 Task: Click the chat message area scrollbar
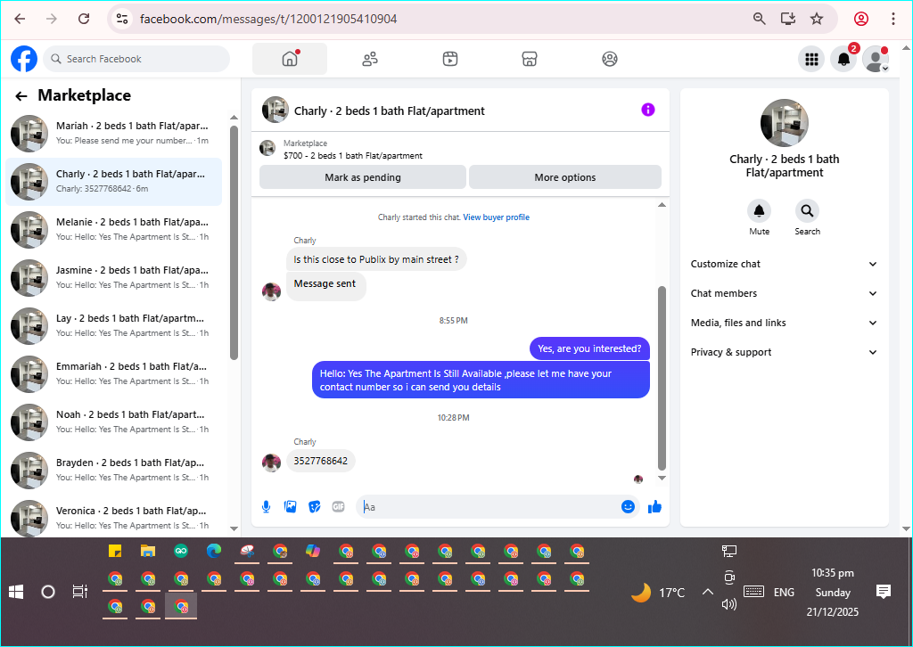pos(662,378)
